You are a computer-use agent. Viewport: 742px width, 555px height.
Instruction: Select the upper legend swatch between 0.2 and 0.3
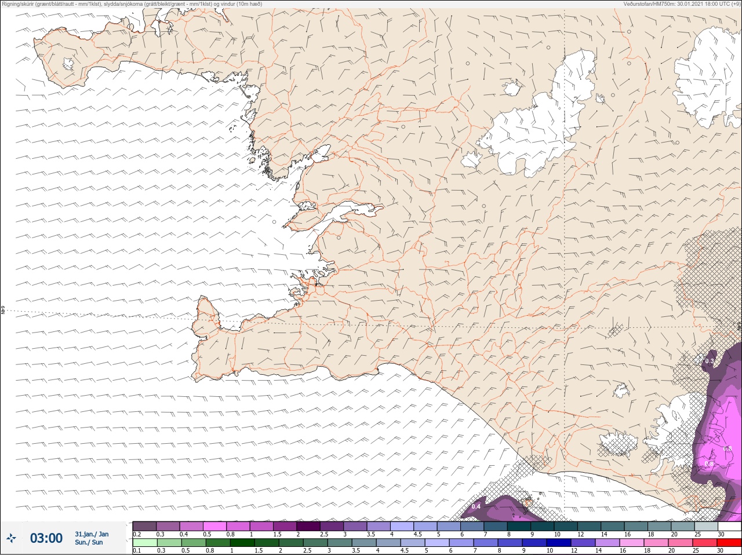tap(144, 526)
